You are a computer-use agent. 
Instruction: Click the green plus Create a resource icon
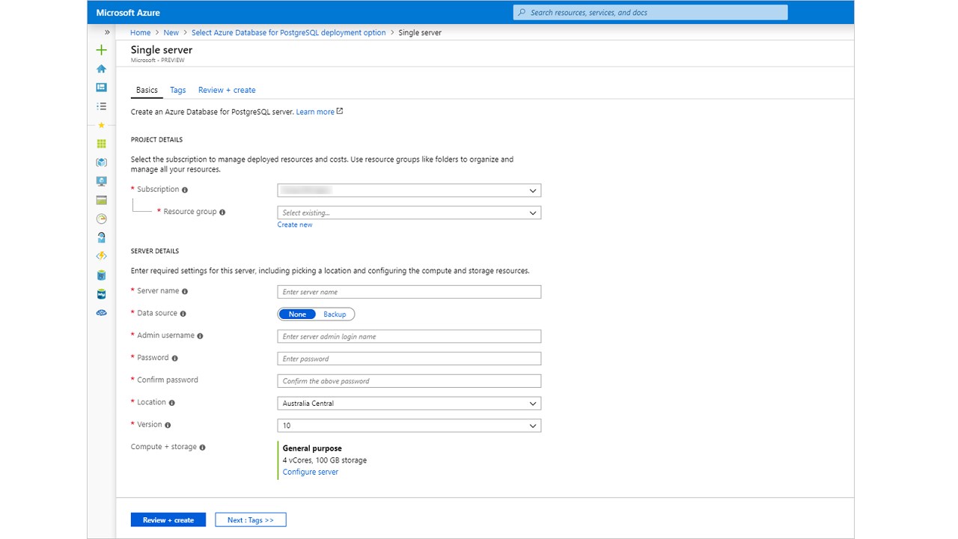pyautogui.click(x=102, y=50)
